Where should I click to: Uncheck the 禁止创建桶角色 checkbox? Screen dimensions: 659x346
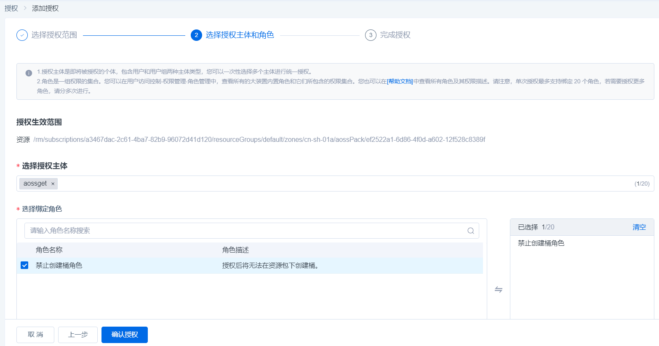pos(24,265)
